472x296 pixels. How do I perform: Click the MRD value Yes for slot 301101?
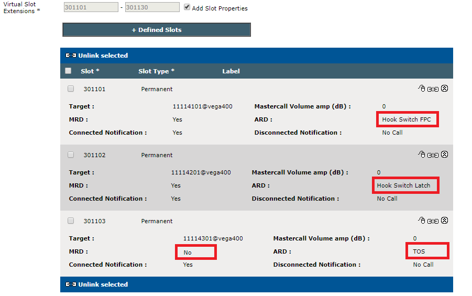point(177,119)
